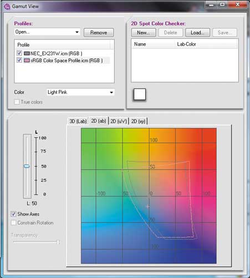Viewport: 250px width, 278px height.
Task: Maximize the Gamut View window
Action: tap(222, 4)
